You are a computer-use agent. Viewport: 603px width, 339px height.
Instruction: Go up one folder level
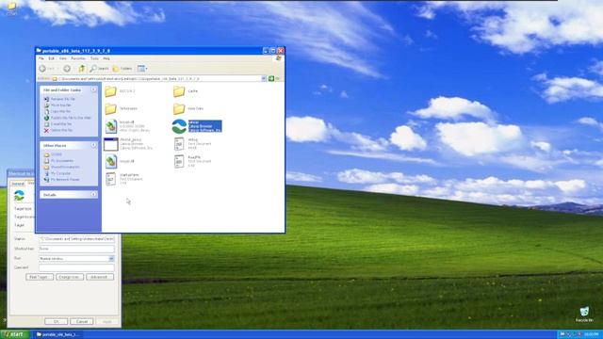point(82,69)
